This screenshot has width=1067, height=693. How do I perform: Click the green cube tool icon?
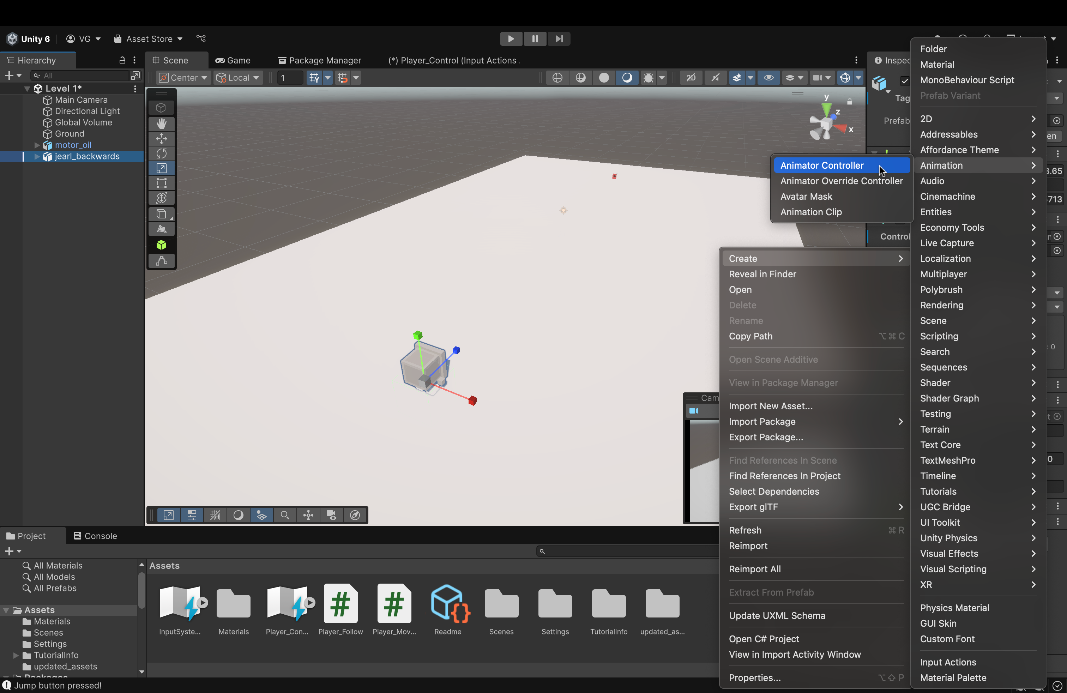point(161,245)
